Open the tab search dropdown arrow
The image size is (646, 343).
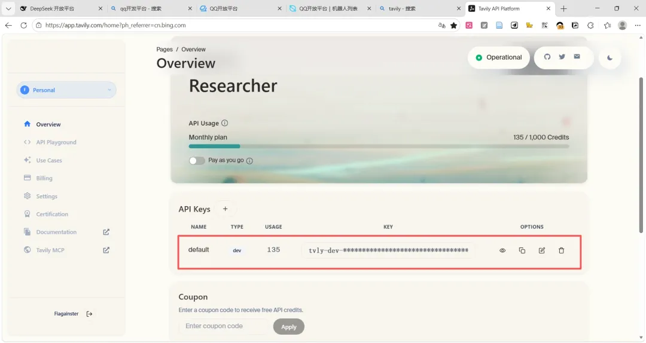[x=8, y=8]
